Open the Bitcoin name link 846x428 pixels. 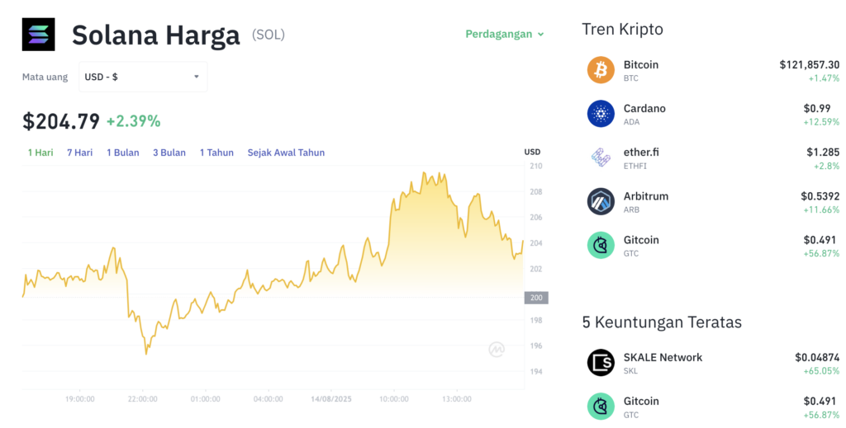coord(641,64)
